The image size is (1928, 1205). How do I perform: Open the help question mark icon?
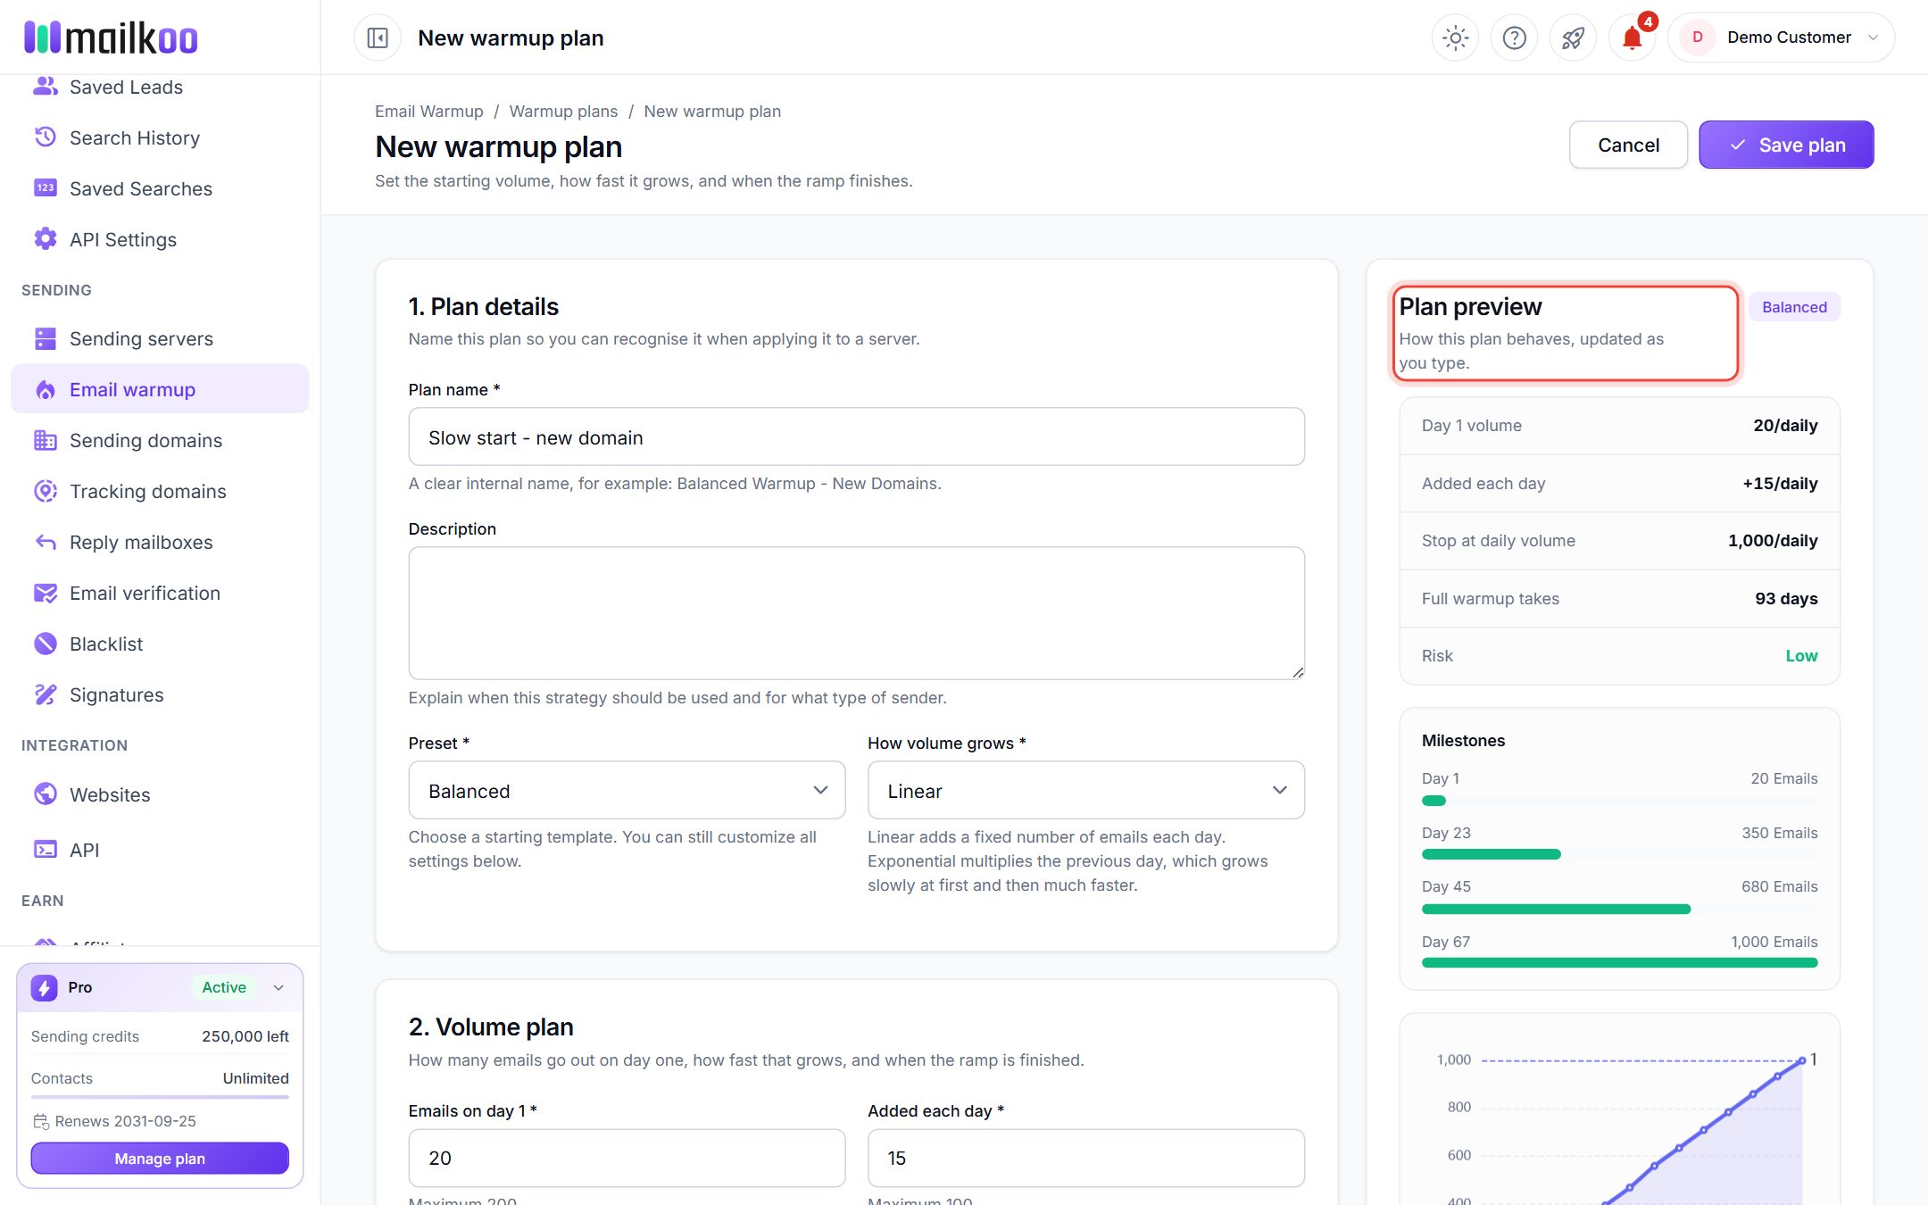(1514, 37)
